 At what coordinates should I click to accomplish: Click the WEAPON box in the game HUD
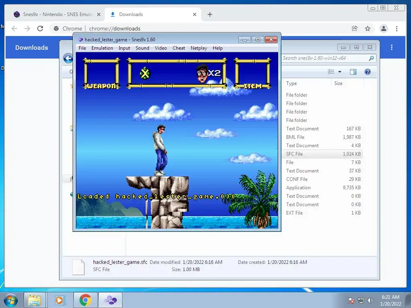102,74
